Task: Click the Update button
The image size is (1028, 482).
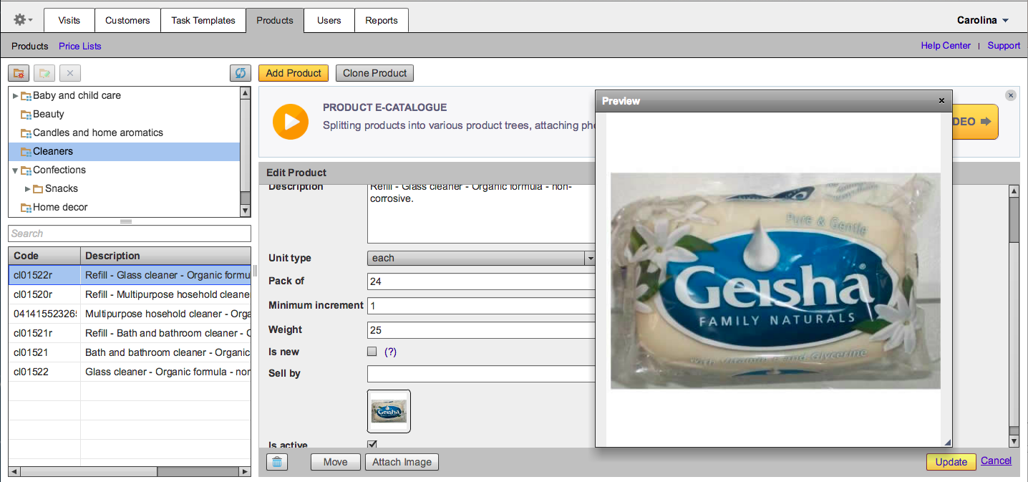Action: [951, 462]
